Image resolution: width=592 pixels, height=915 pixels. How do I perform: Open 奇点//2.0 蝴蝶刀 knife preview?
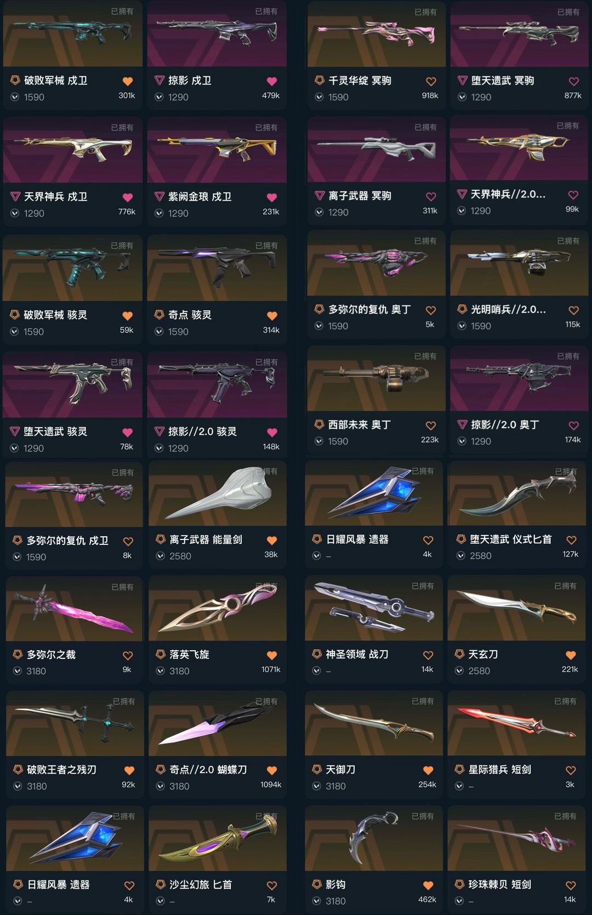pyautogui.click(x=218, y=724)
